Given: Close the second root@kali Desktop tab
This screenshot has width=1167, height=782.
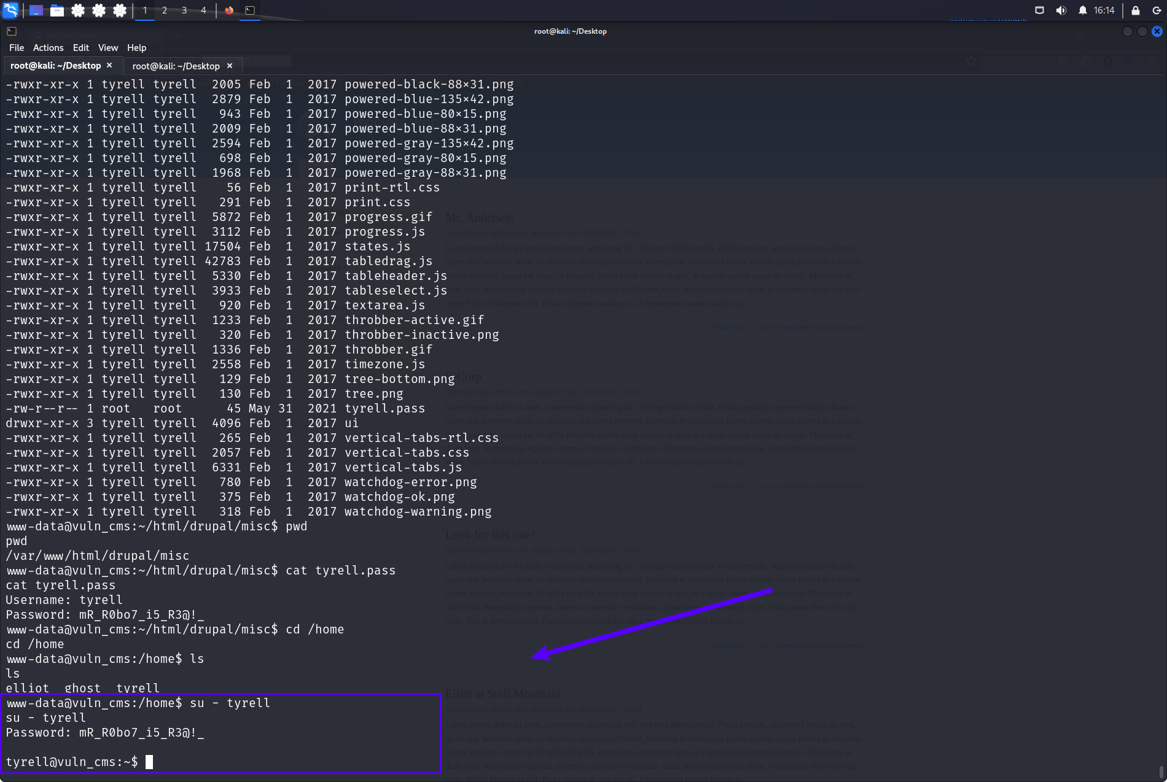Looking at the screenshot, I should click(230, 66).
